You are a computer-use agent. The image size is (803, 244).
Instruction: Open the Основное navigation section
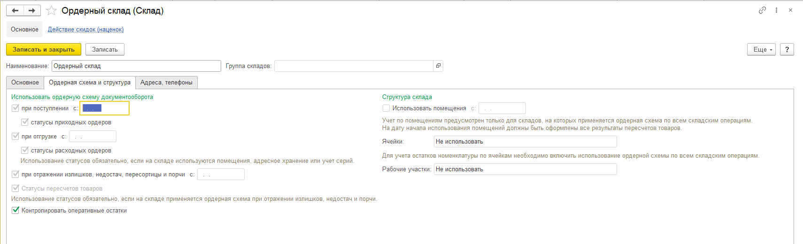[x=24, y=29]
